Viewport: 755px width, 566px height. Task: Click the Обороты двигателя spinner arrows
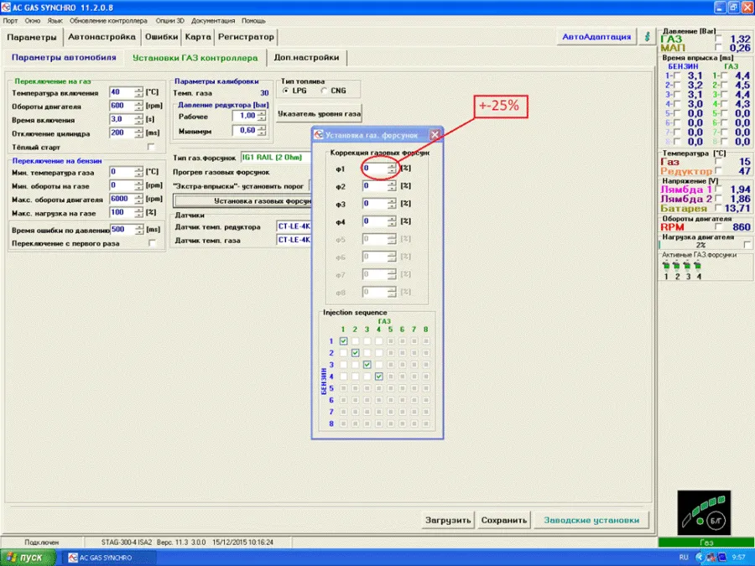(138, 106)
